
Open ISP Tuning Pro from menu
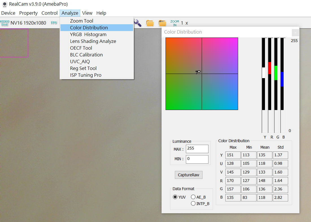86,75
